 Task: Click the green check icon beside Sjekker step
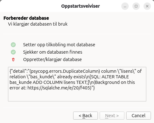[13, 52]
